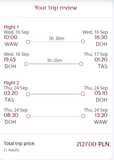Image resolution: width=114 pixels, height=160 pixels.
Task: Click the (1 Adult) passenger text
Action: coord(11,150)
